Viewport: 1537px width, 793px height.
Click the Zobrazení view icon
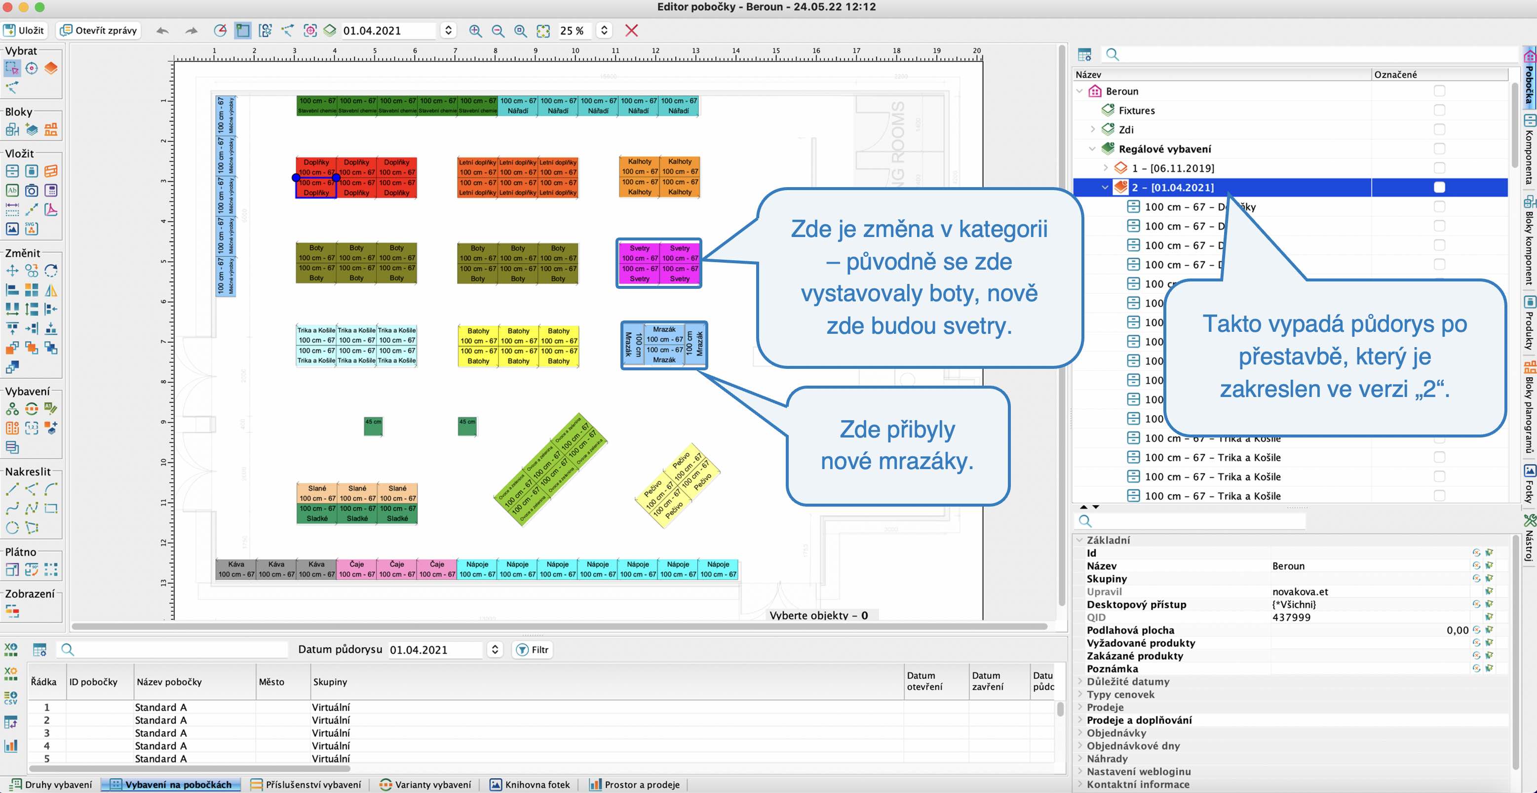[x=12, y=611]
